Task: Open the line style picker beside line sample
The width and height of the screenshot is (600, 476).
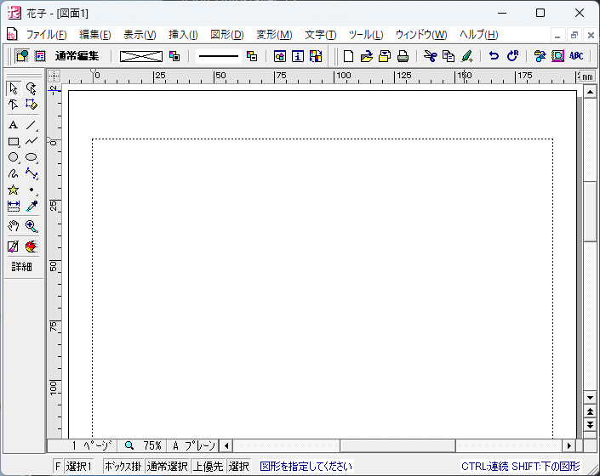Action: pos(252,56)
